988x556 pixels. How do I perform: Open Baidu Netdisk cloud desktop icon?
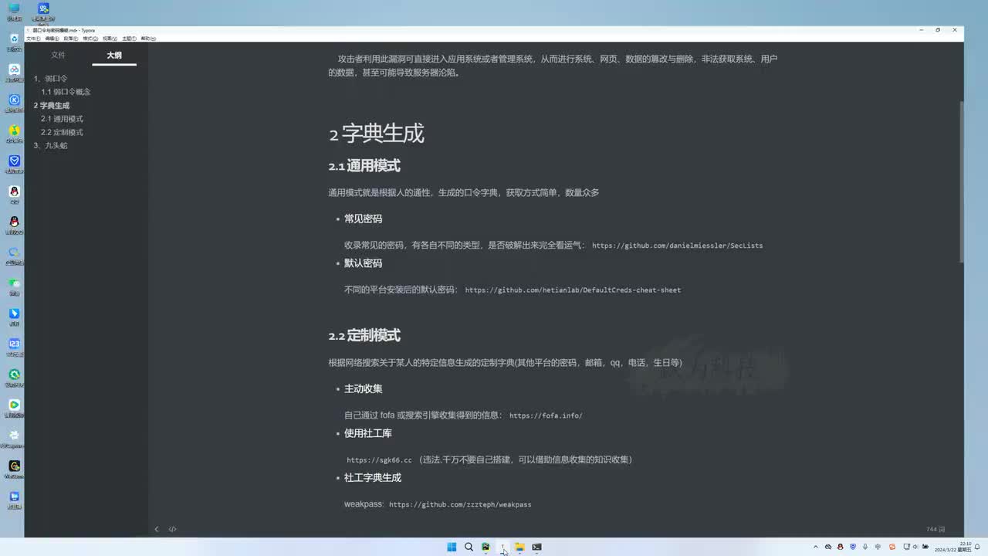(14, 71)
